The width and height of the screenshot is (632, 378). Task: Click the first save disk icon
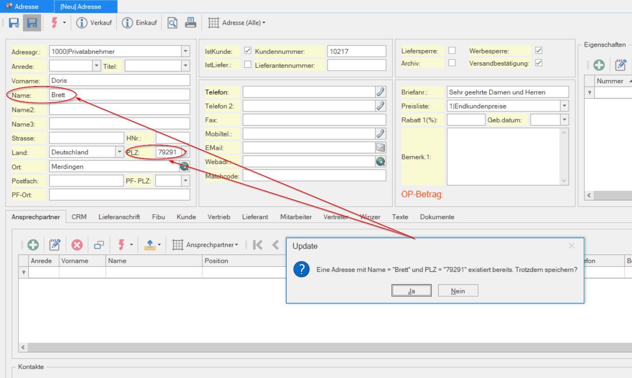coord(14,23)
